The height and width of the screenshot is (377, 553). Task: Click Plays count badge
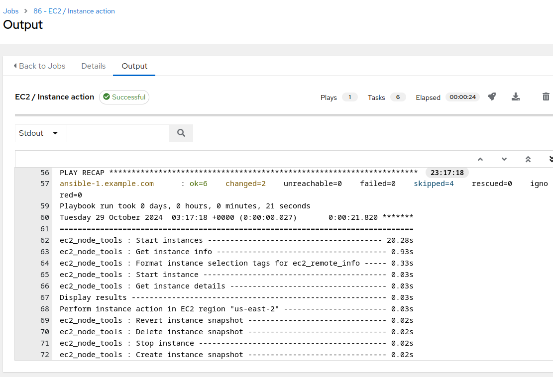pos(349,97)
